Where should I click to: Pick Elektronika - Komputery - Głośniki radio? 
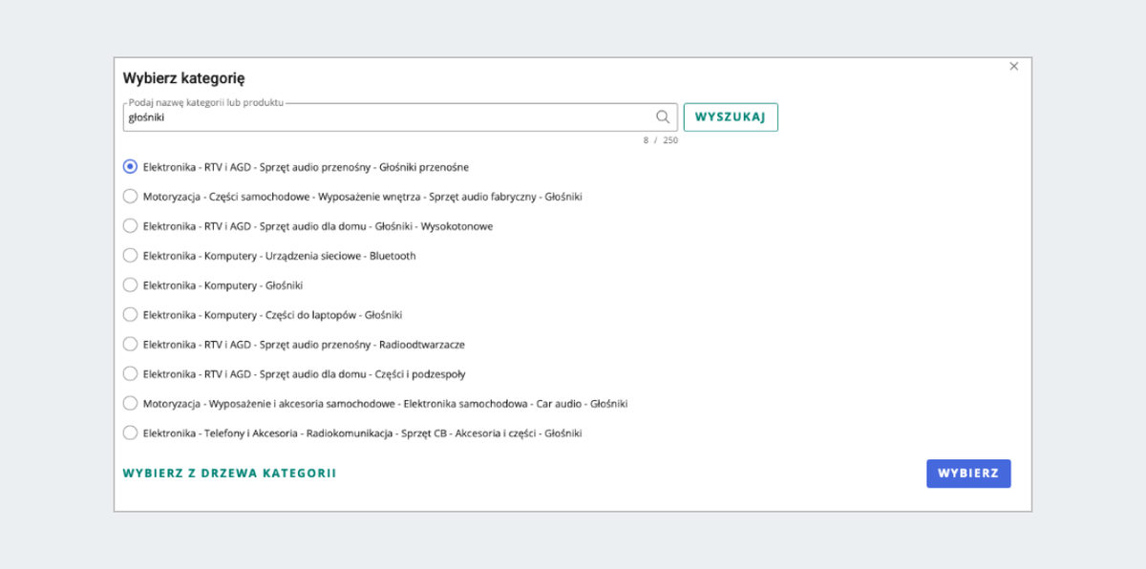point(131,285)
